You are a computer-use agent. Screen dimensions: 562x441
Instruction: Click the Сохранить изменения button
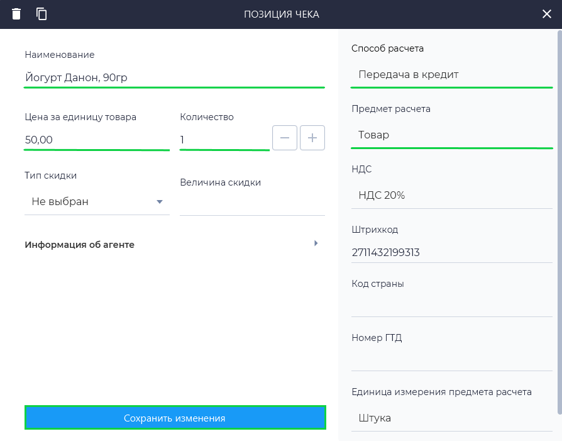click(175, 418)
